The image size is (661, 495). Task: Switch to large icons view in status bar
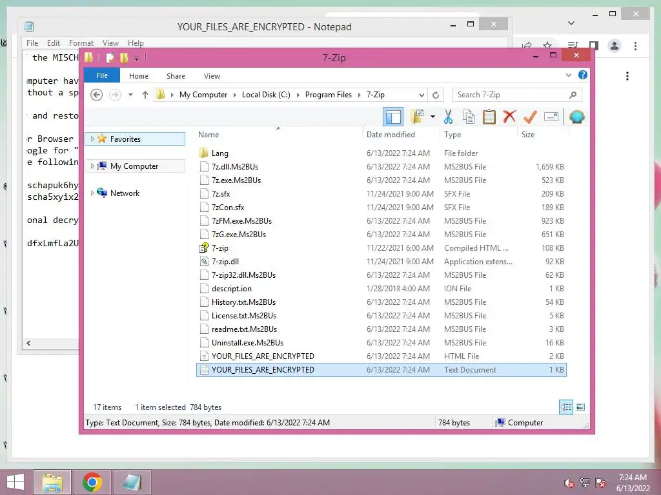[x=580, y=407]
